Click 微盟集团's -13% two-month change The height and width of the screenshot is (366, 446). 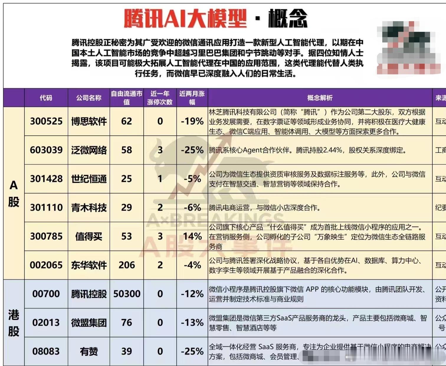tap(192, 323)
